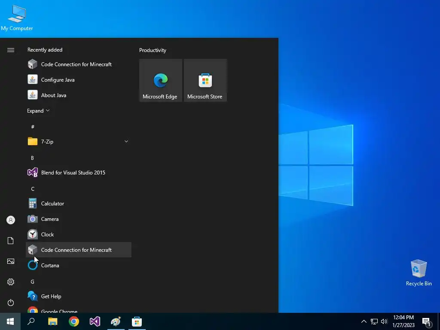Open the Action Center notifications icon
The height and width of the screenshot is (330, 440).
427,322
